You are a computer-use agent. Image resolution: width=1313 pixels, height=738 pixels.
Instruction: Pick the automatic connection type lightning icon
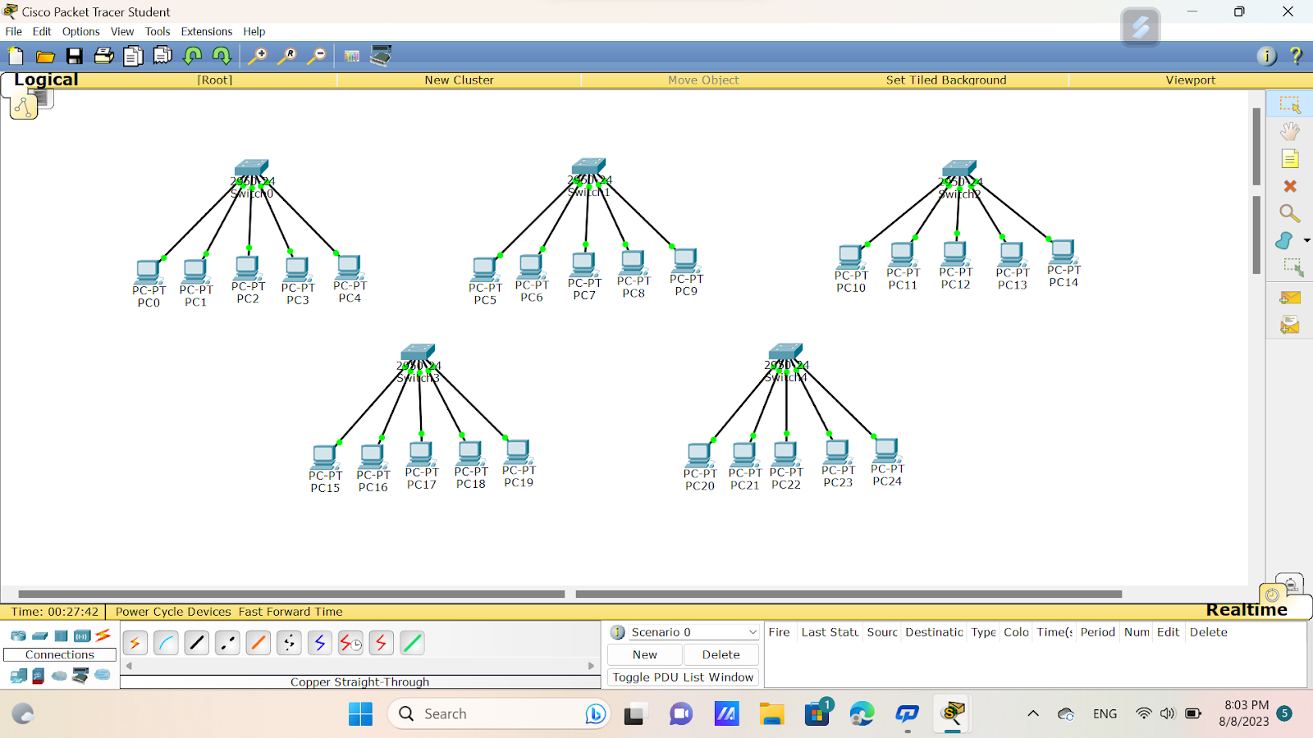click(x=135, y=644)
